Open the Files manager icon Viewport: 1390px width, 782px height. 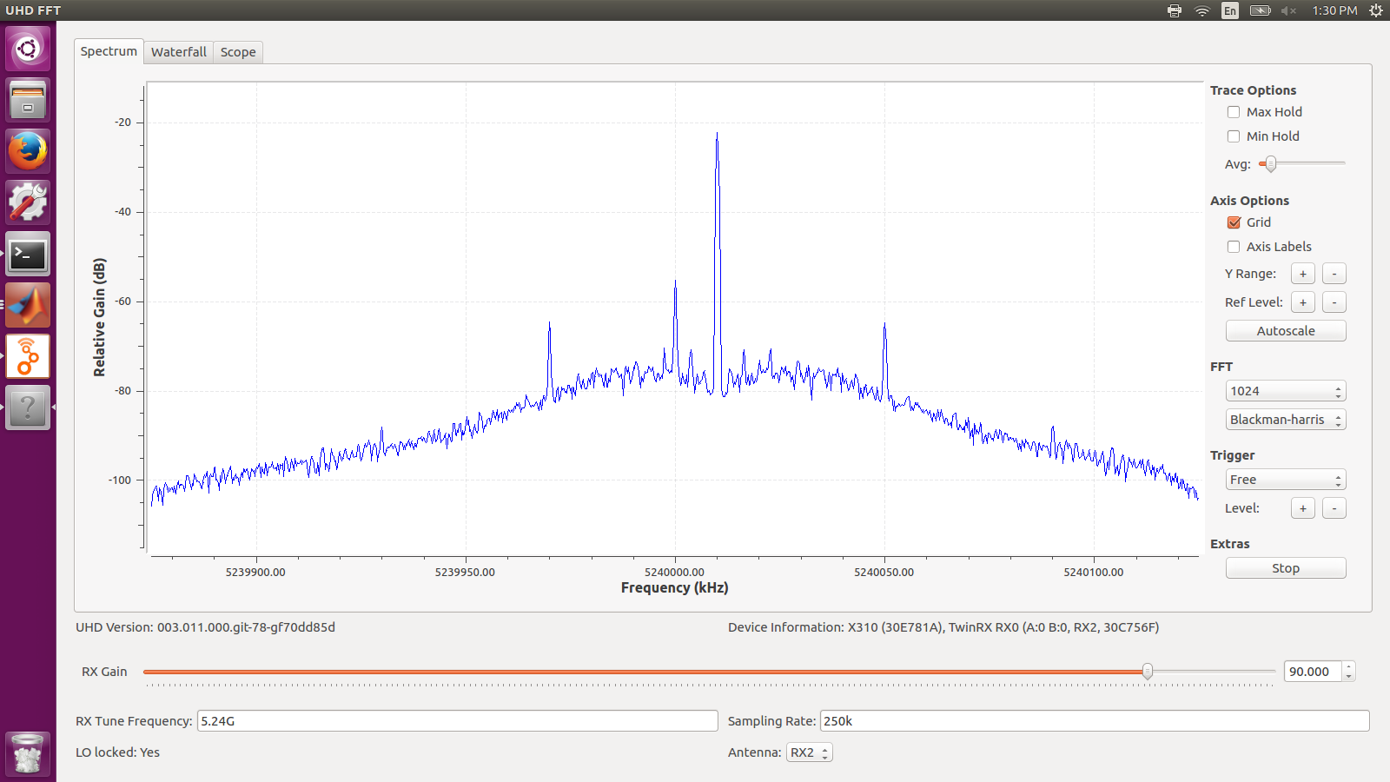(28, 100)
